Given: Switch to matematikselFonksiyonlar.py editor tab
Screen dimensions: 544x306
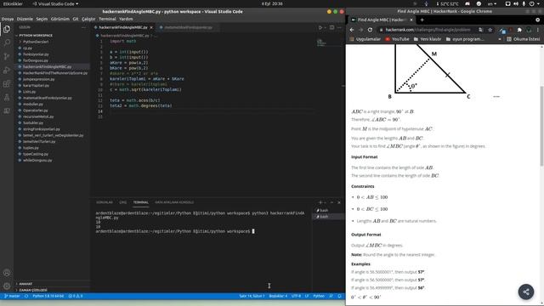Looking at the screenshot, I should pyautogui.click(x=188, y=27).
